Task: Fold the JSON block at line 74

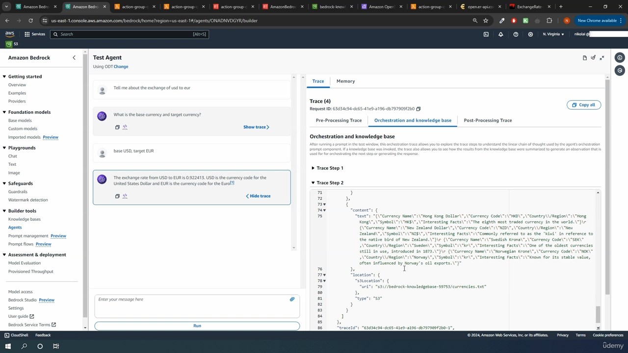Action: tap(324, 210)
